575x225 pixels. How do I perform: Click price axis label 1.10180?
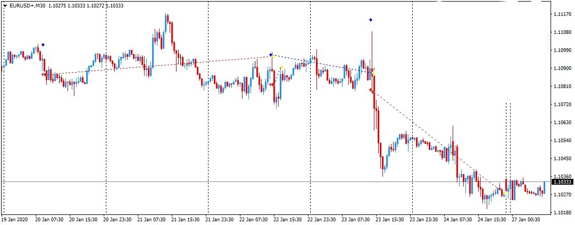coord(563,212)
